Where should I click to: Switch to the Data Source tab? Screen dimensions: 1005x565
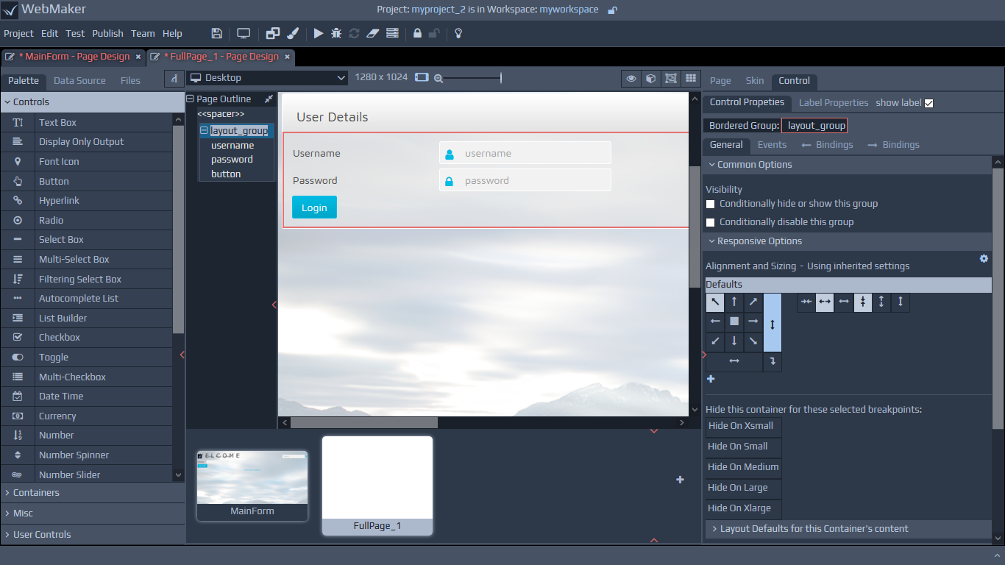tap(79, 81)
